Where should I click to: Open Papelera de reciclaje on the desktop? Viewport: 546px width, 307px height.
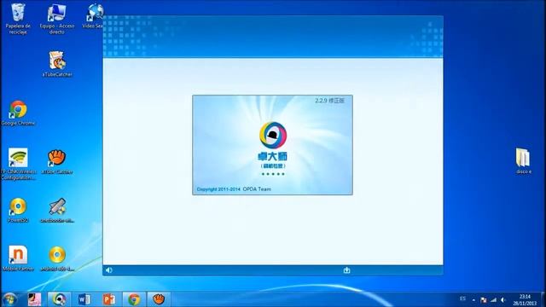tap(18, 19)
